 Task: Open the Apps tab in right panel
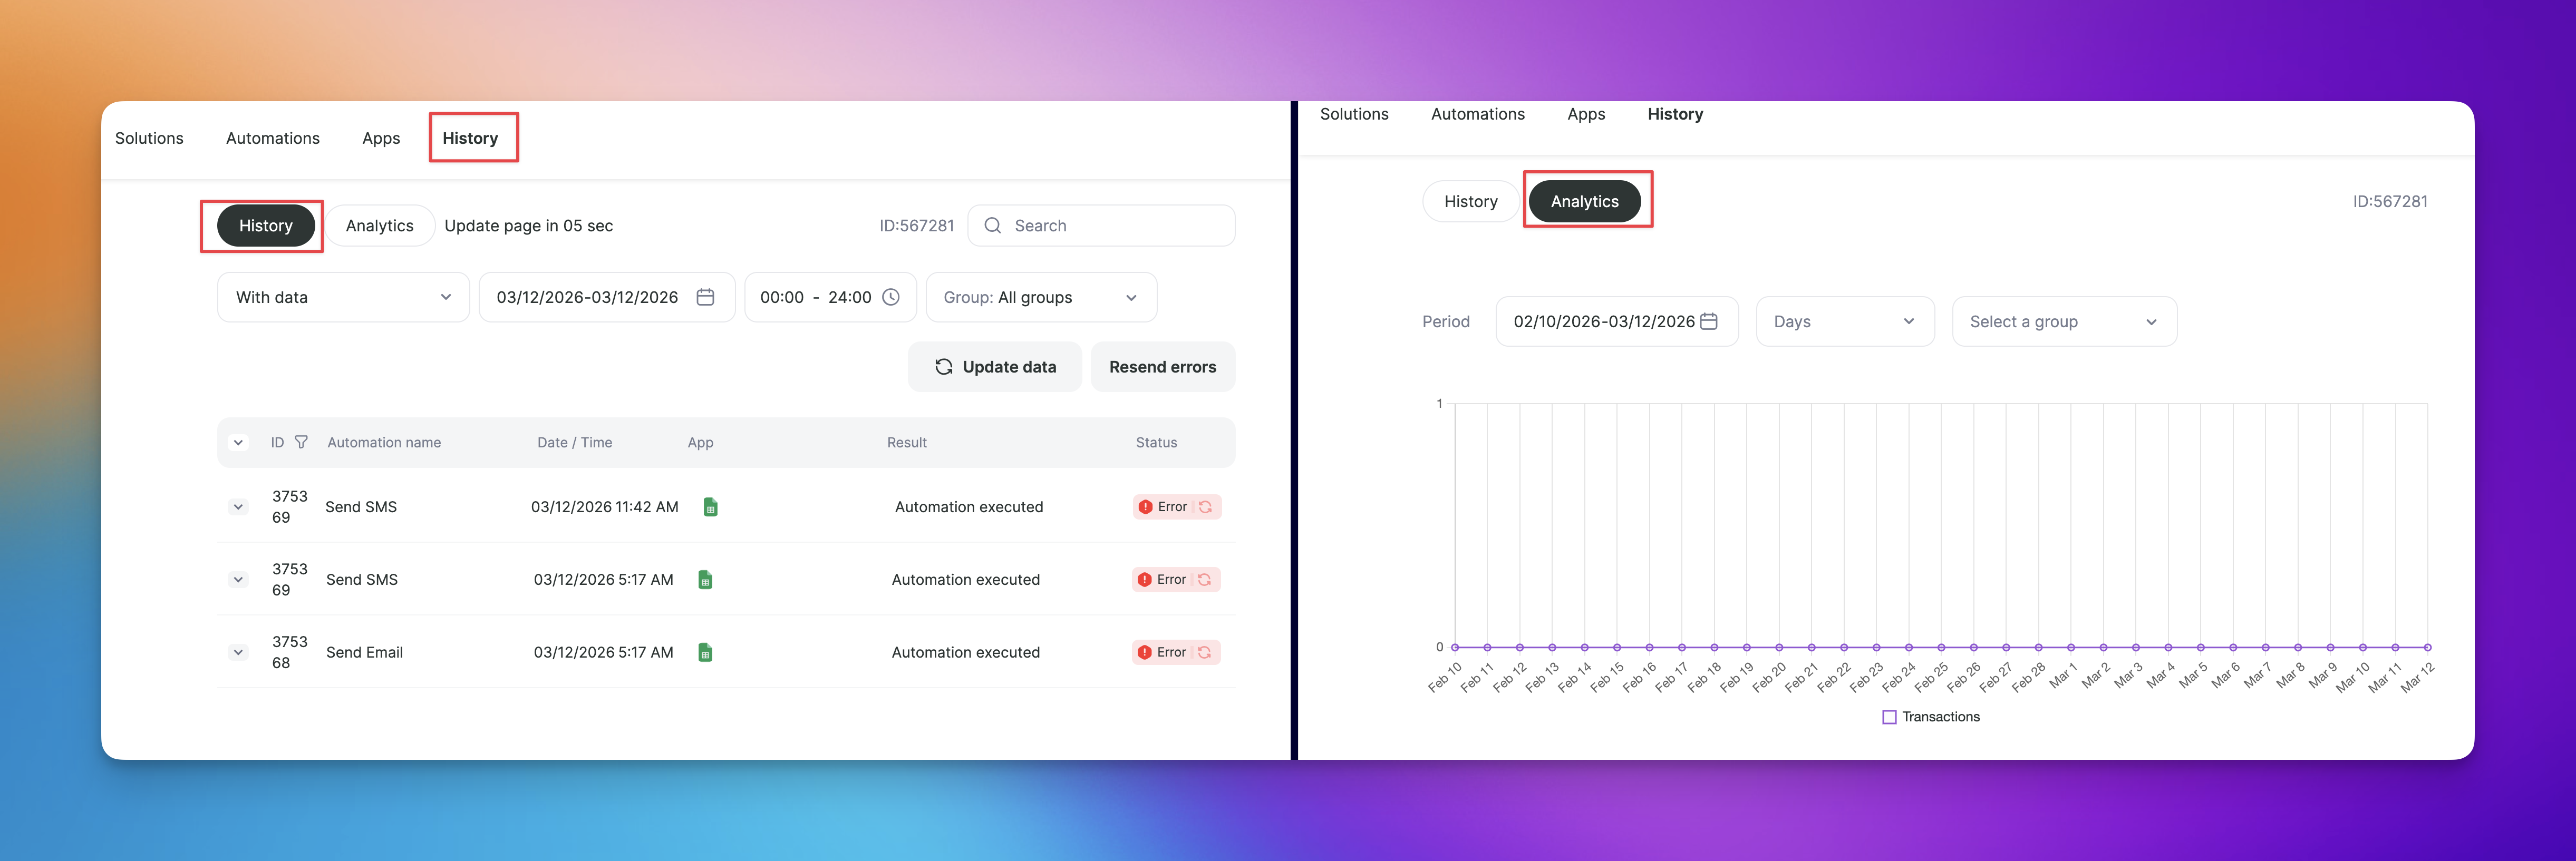coord(1586,114)
